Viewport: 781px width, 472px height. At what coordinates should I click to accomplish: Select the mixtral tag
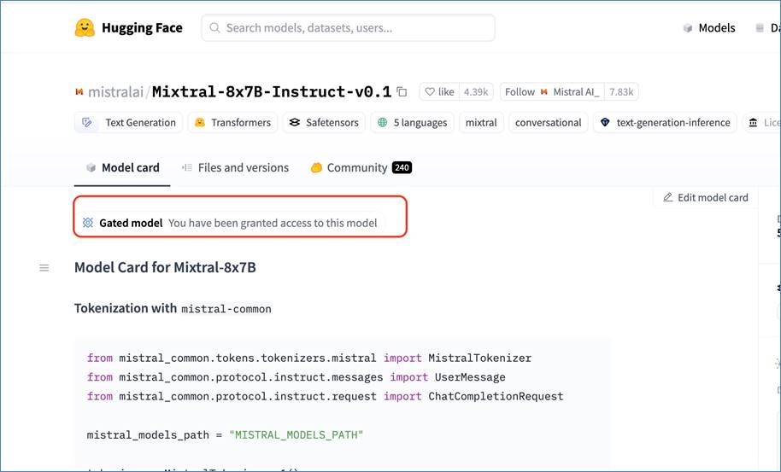pyautogui.click(x=481, y=122)
